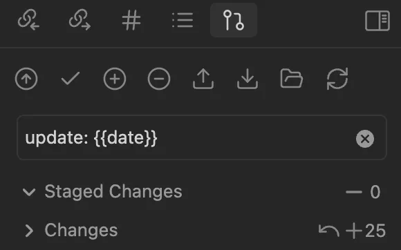The width and height of the screenshot is (401, 250).
Task: Toggle the right sidebar panel
Action: (377, 21)
